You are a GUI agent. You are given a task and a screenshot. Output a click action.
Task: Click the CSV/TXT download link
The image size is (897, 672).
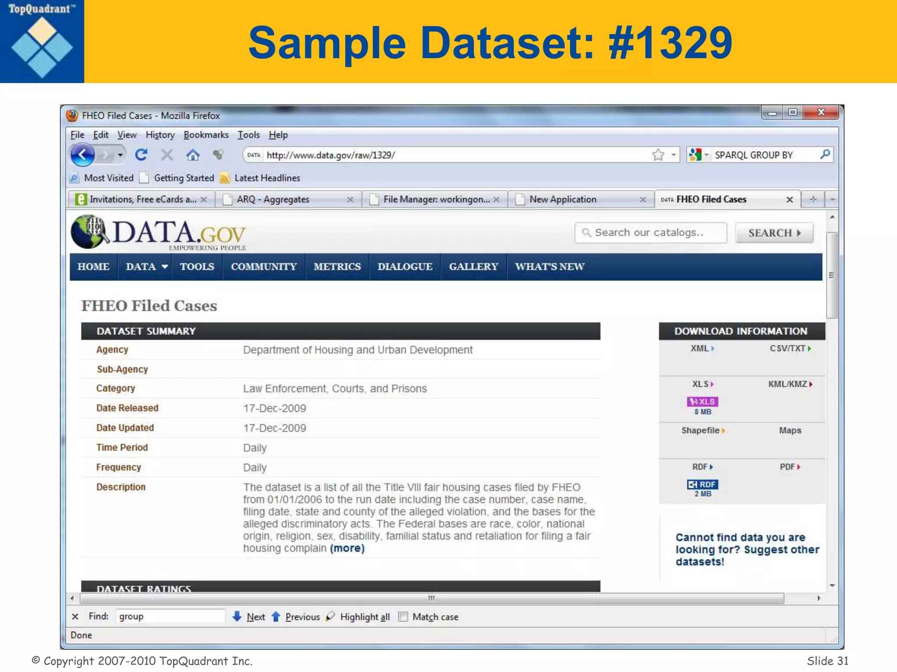click(790, 349)
